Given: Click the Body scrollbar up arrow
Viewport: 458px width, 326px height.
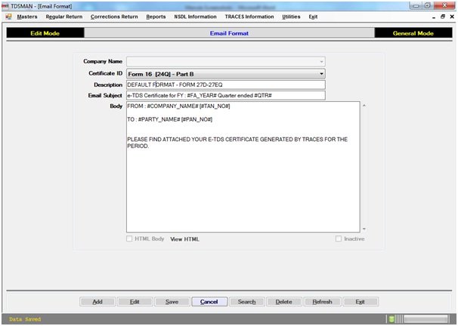Looking at the screenshot, I should tap(364, 106).
